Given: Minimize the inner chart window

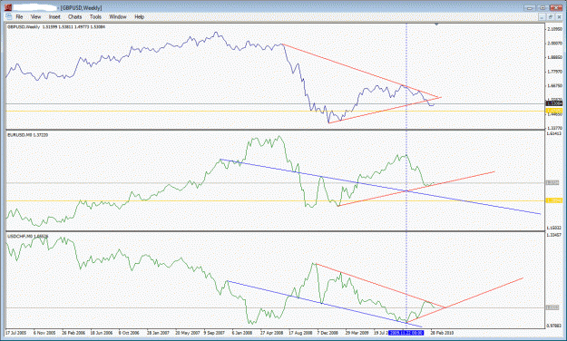Looking at the screenshot, I should (542, 16).
